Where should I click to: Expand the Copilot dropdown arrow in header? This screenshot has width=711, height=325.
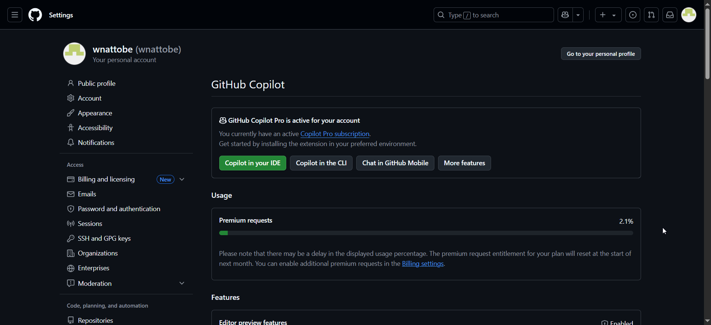point(578,15)
